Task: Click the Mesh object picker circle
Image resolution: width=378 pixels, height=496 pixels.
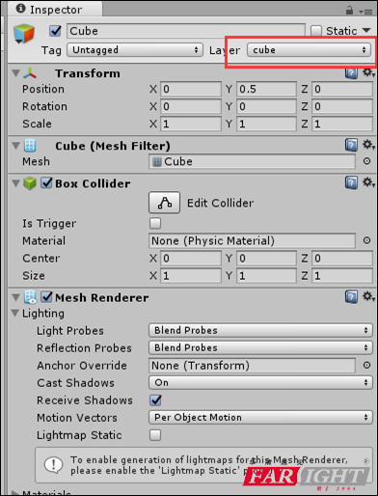Action: 366,161
